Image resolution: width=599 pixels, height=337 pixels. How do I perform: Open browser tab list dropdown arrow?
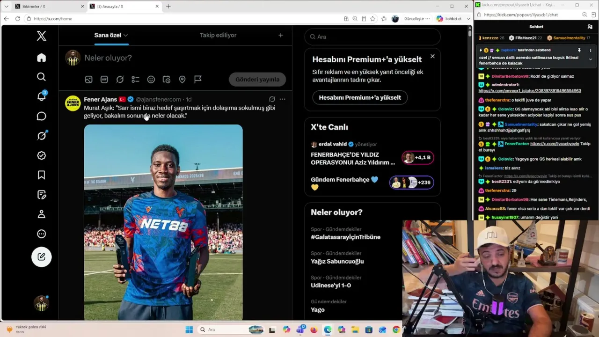click(x=6, y=7)
